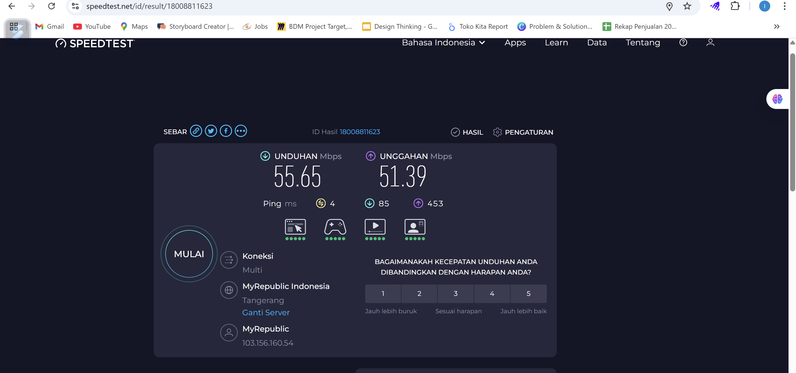Image resolution: width=796 pixels, height=373 pixels.
Task: Open the purple extension icon in toolbar
Action: click(715, 6)
